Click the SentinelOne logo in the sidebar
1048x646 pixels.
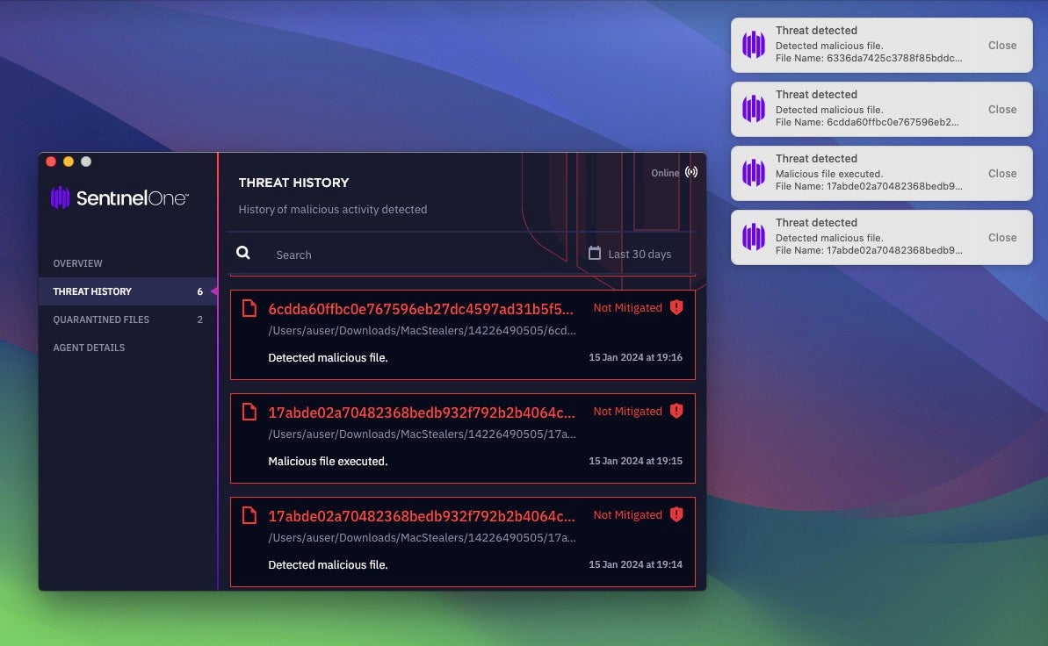tap(119, 197)
